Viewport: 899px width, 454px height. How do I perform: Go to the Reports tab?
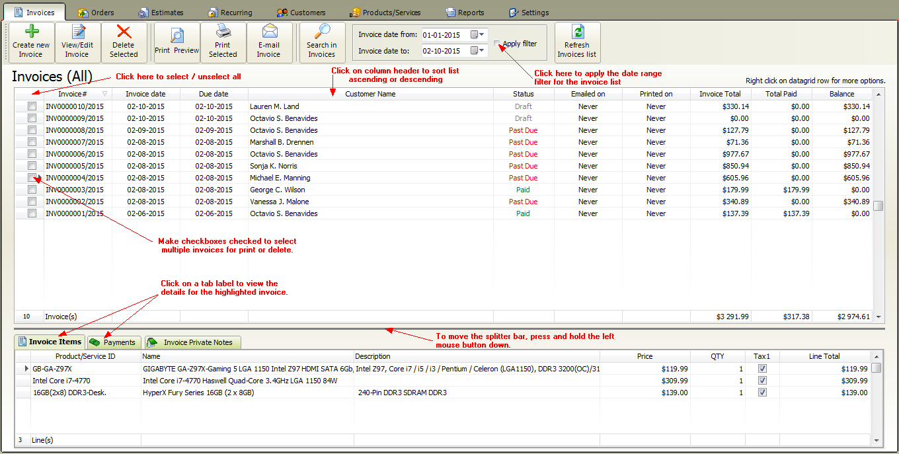tap(465, 13)
